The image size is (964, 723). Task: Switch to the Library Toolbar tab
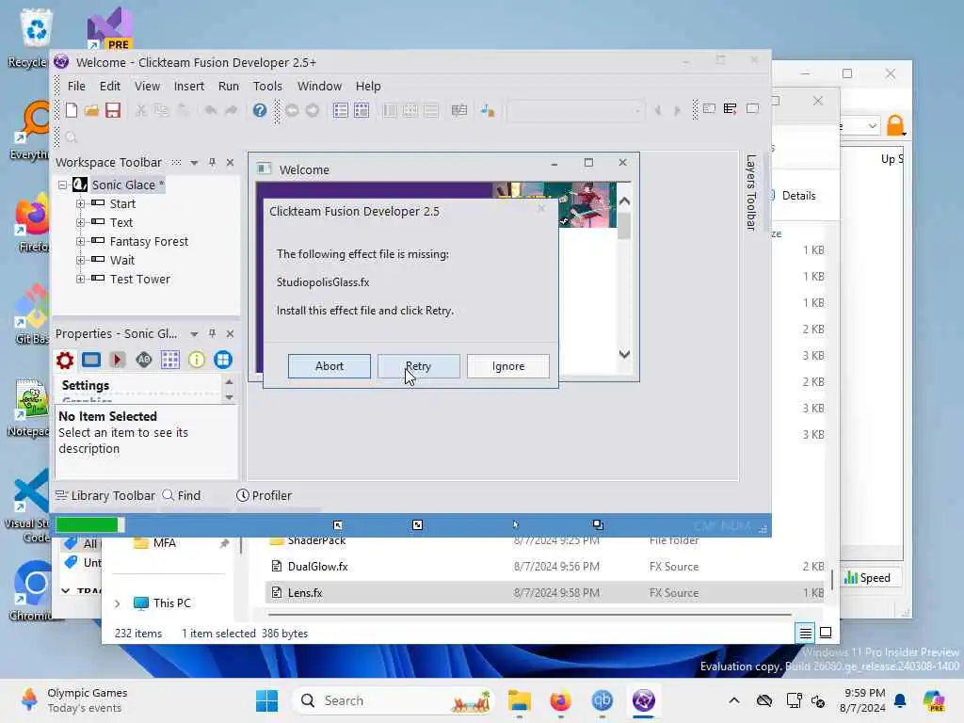[105, 495]
